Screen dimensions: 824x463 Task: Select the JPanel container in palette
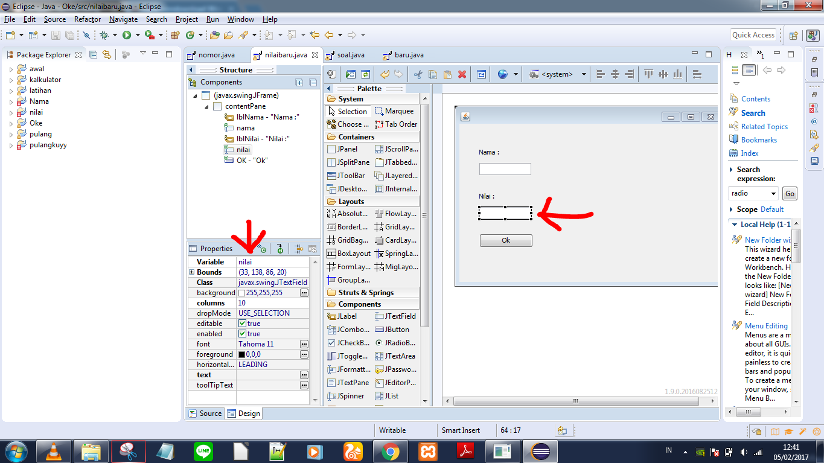click(x=342, y=149)
